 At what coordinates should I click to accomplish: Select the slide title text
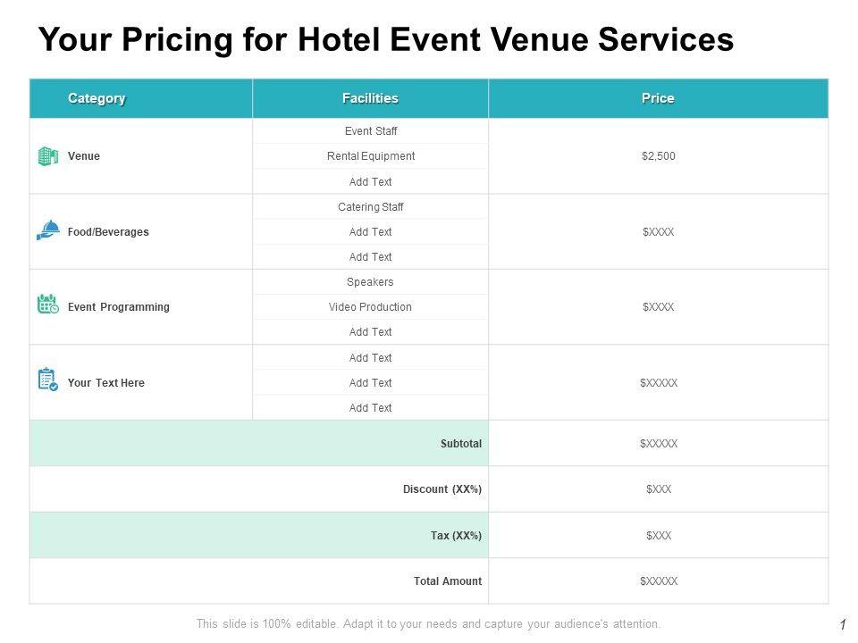point(386,40)
